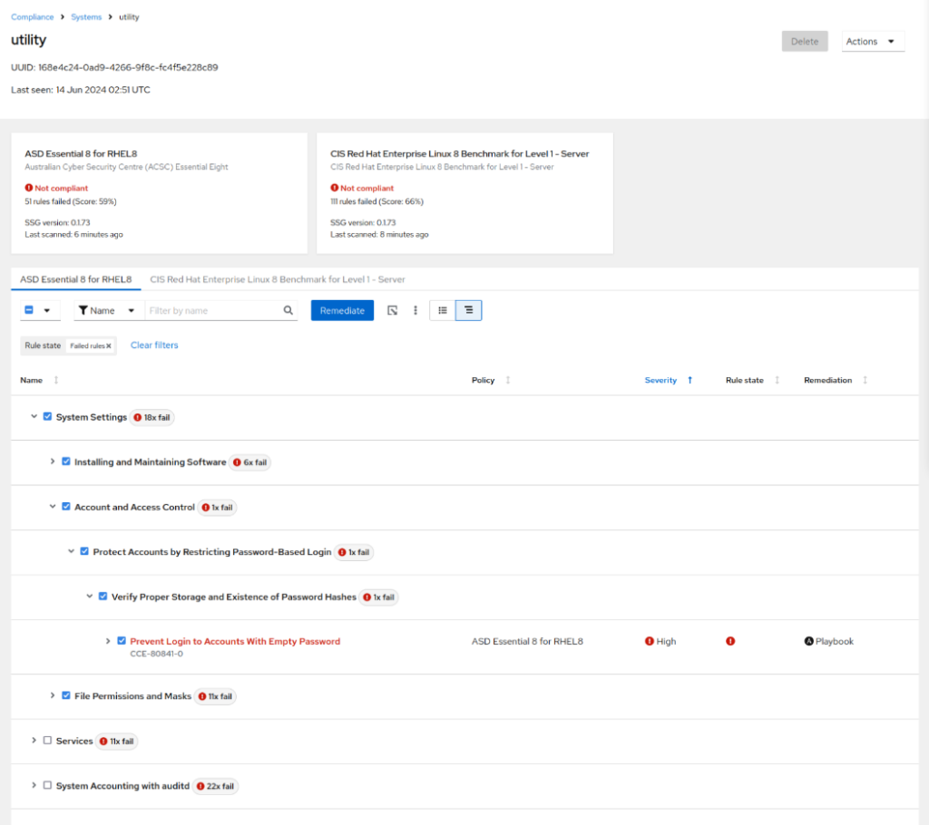Click the export icon beside Remediate
929x825 pixels.
click(392, 310)
